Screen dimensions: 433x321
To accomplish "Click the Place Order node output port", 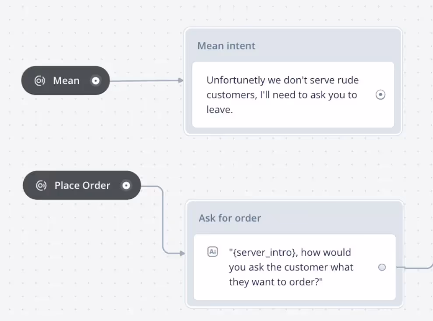I will (126, 185).
